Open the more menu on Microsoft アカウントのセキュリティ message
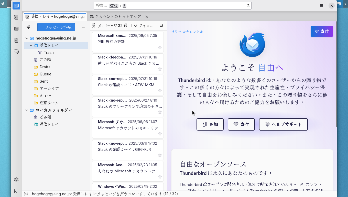This screenshot has height=197, width=348. [160, 122]
